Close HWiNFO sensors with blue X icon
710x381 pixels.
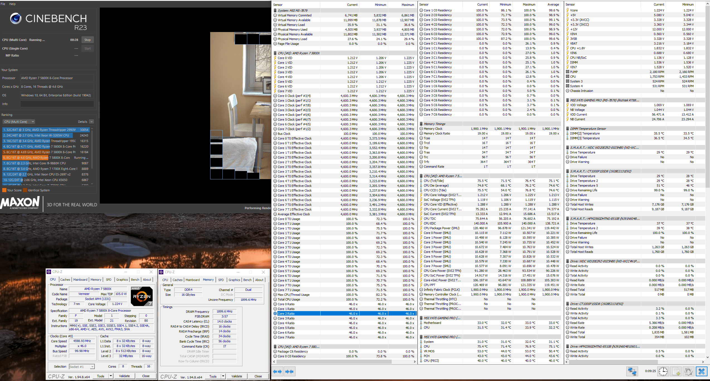pos(702,372)
